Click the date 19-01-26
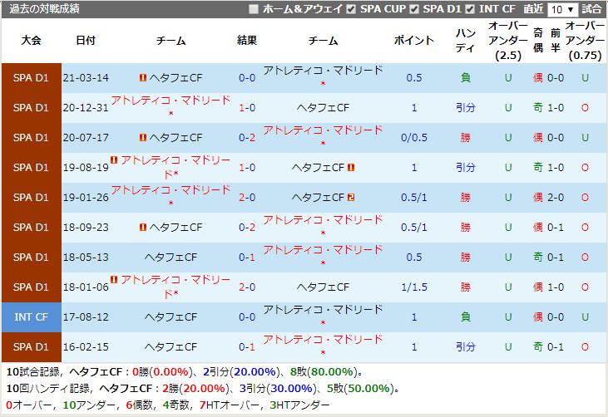The image size is (608, 417). (x=86, y=198)
